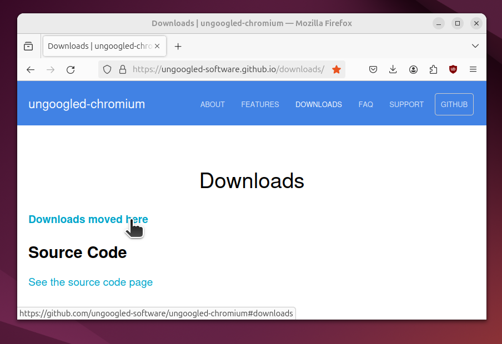The height and width of the screenshot is (344, 502).
Task: Minimize the Firefox window
Action: (439, 23)
